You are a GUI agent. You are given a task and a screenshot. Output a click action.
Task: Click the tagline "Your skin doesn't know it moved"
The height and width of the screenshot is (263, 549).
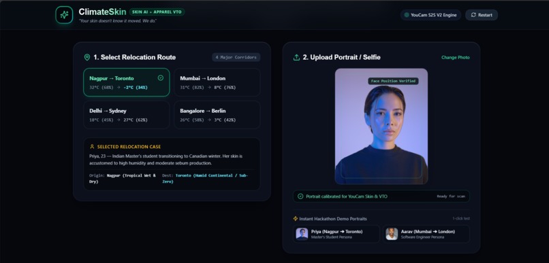tap(117, 21)
